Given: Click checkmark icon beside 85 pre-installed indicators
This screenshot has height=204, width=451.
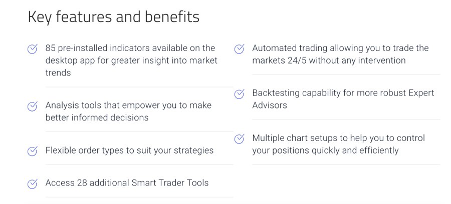Looking at the screenshot, I should pyautogui.click(x=32, y=48).
